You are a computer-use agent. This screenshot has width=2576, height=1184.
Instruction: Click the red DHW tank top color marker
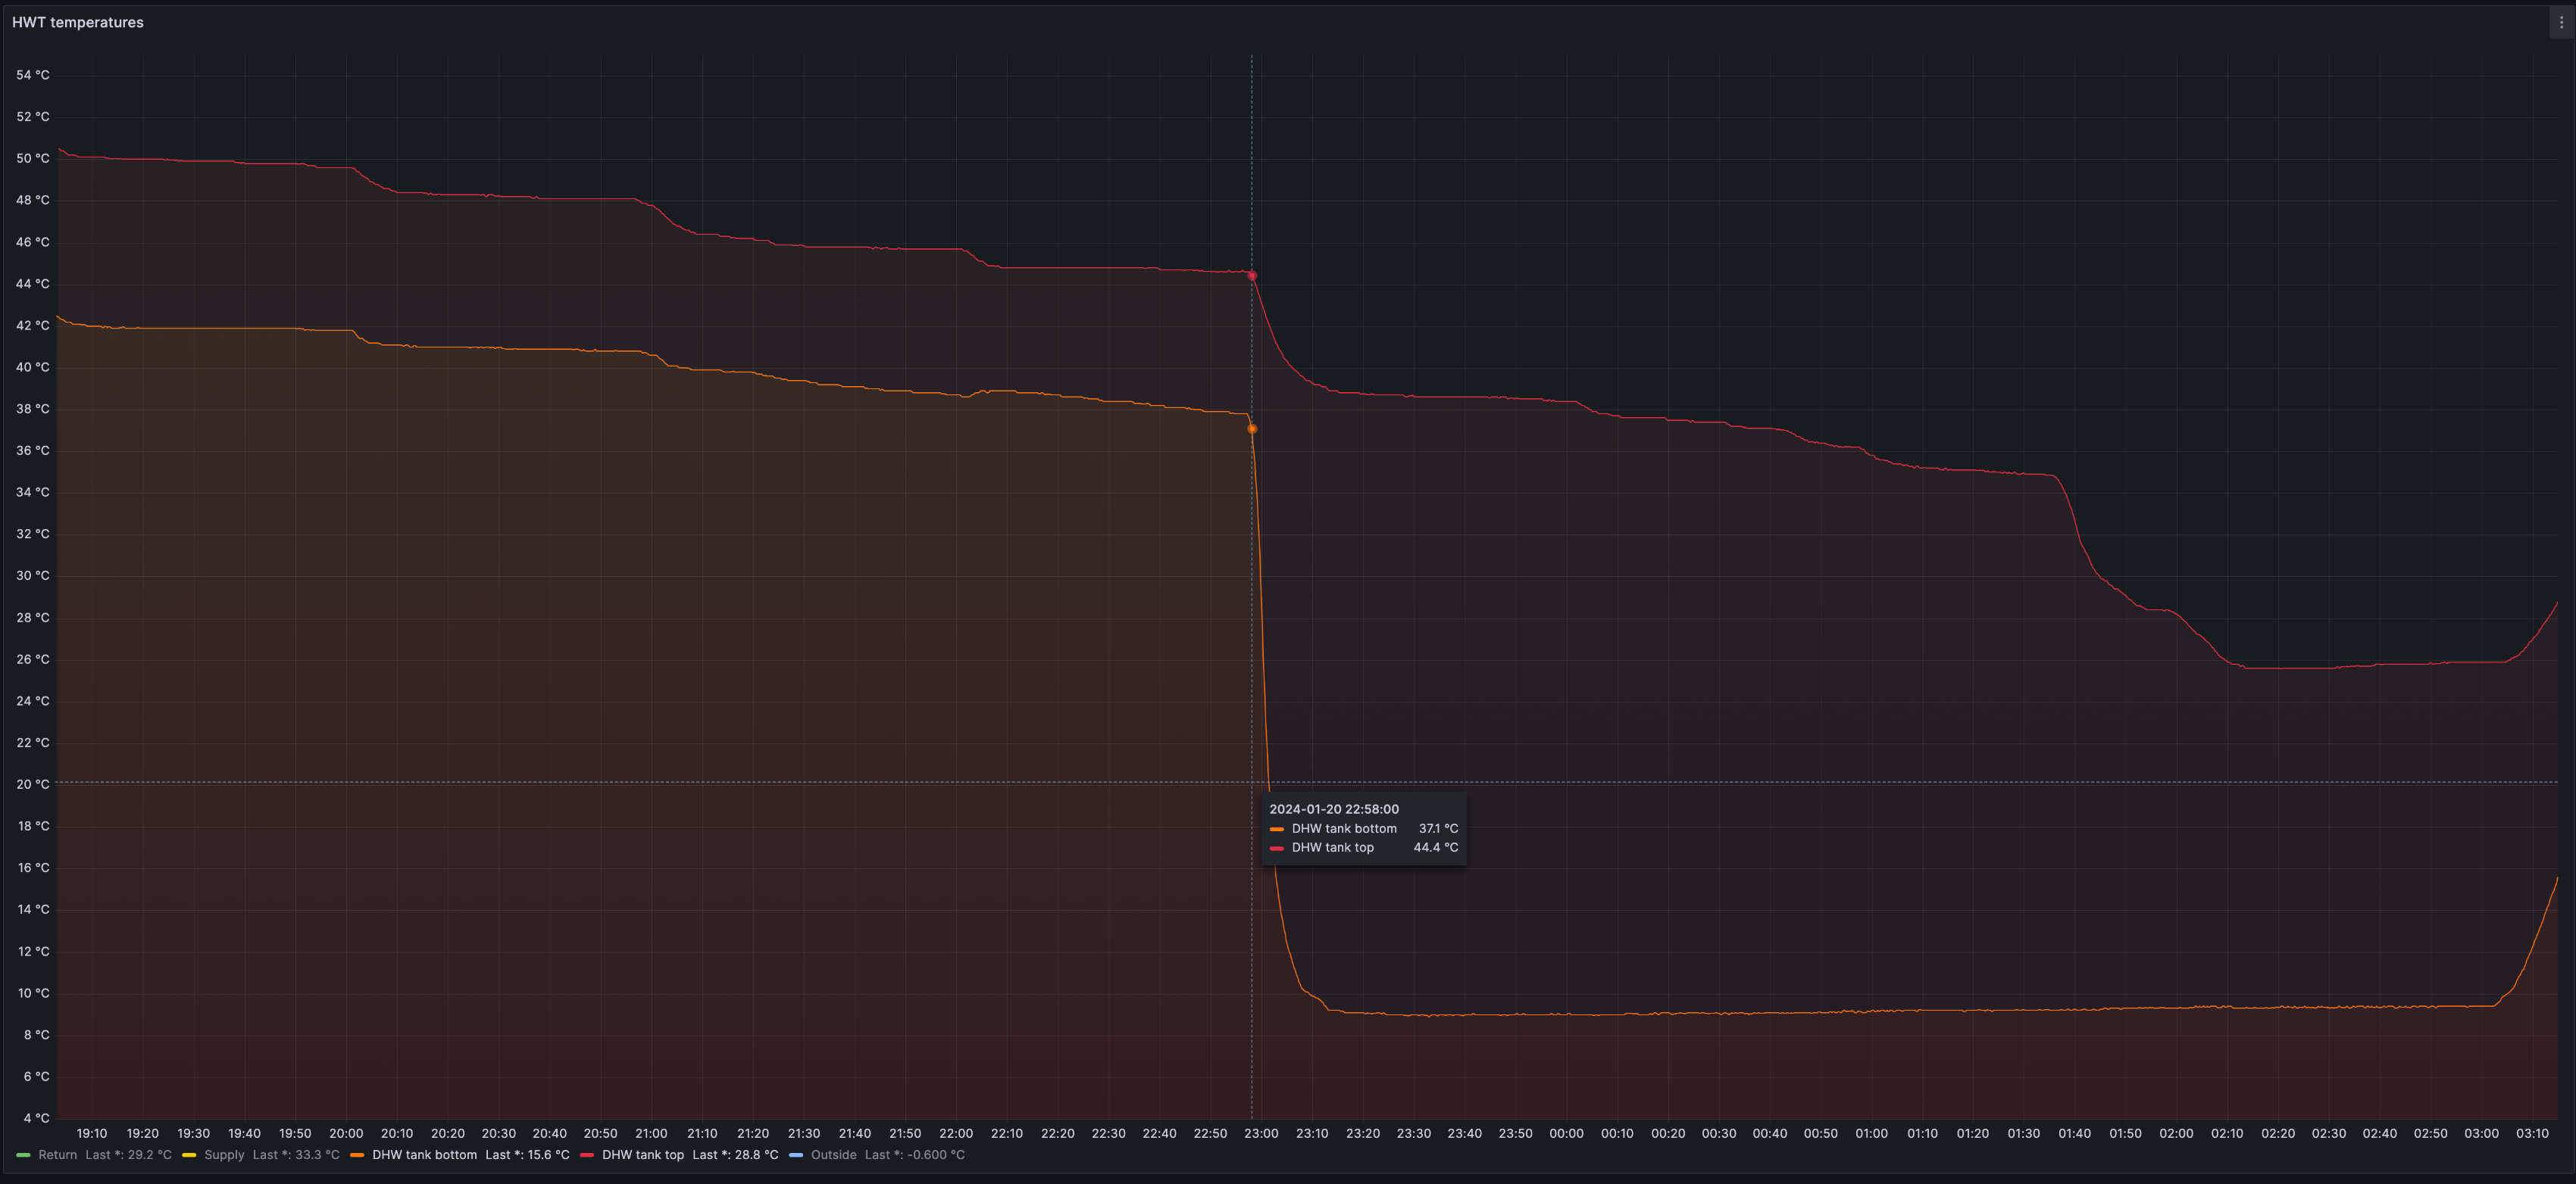[587, 1155]
